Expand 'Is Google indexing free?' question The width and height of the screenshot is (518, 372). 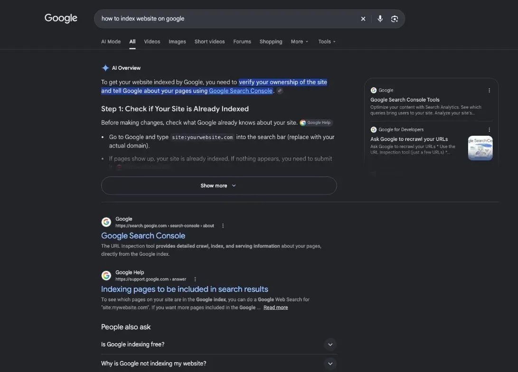[x=219, y=344]
